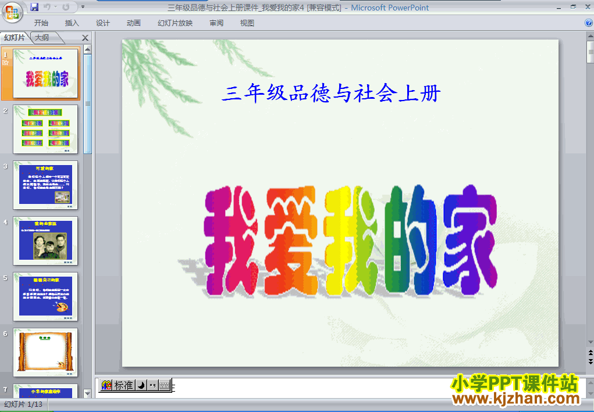Click the input method ABC logo icon
Image resolution: width=594 pixels, height=412 pixels.
coord(106,385)
